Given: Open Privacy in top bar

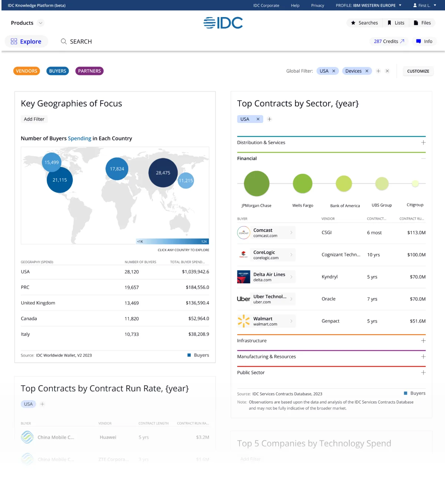Looking at the screenshot, I should click(317, 5).
